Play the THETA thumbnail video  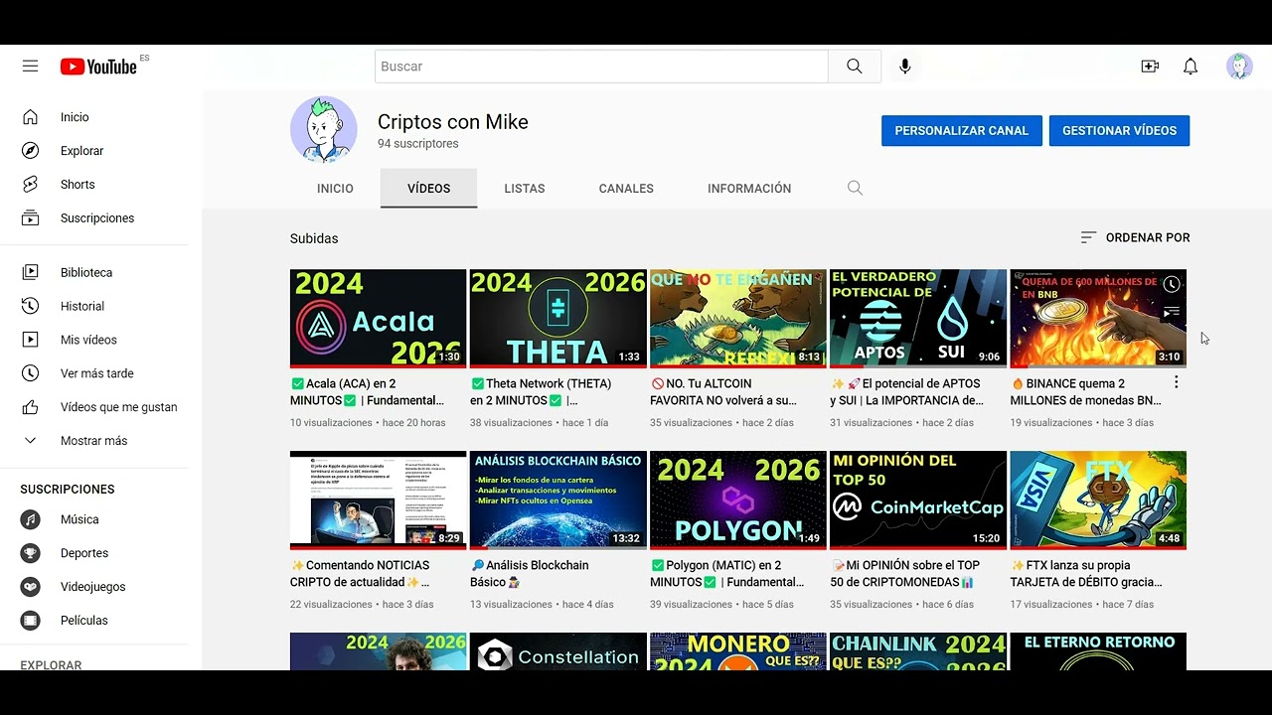point(558,318)
